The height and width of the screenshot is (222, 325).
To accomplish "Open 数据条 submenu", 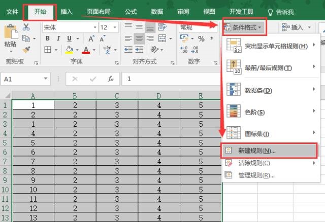I will 271,90.
